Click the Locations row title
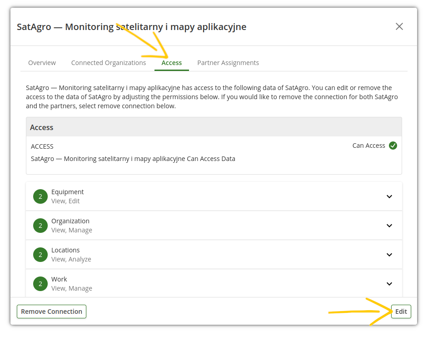This screenshot has height=337, width=428. pyautogui.click(x=65, y=250)
